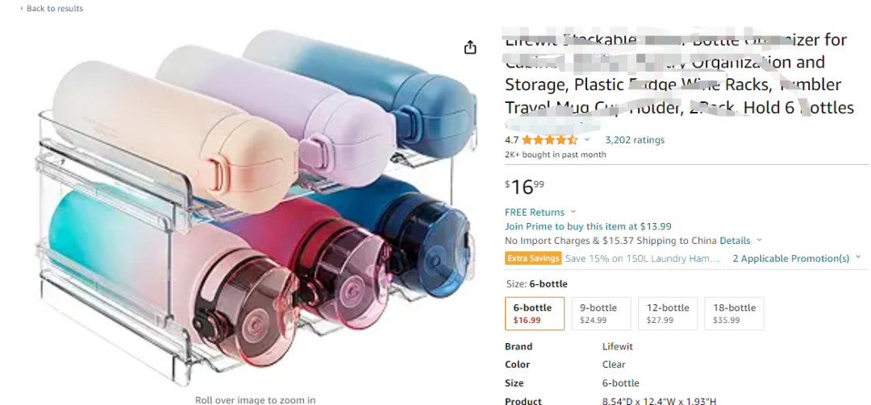This screenshot has height=405, width=871.
Task: Click the FREE Returns text
Action: click(x=534, y=213)
